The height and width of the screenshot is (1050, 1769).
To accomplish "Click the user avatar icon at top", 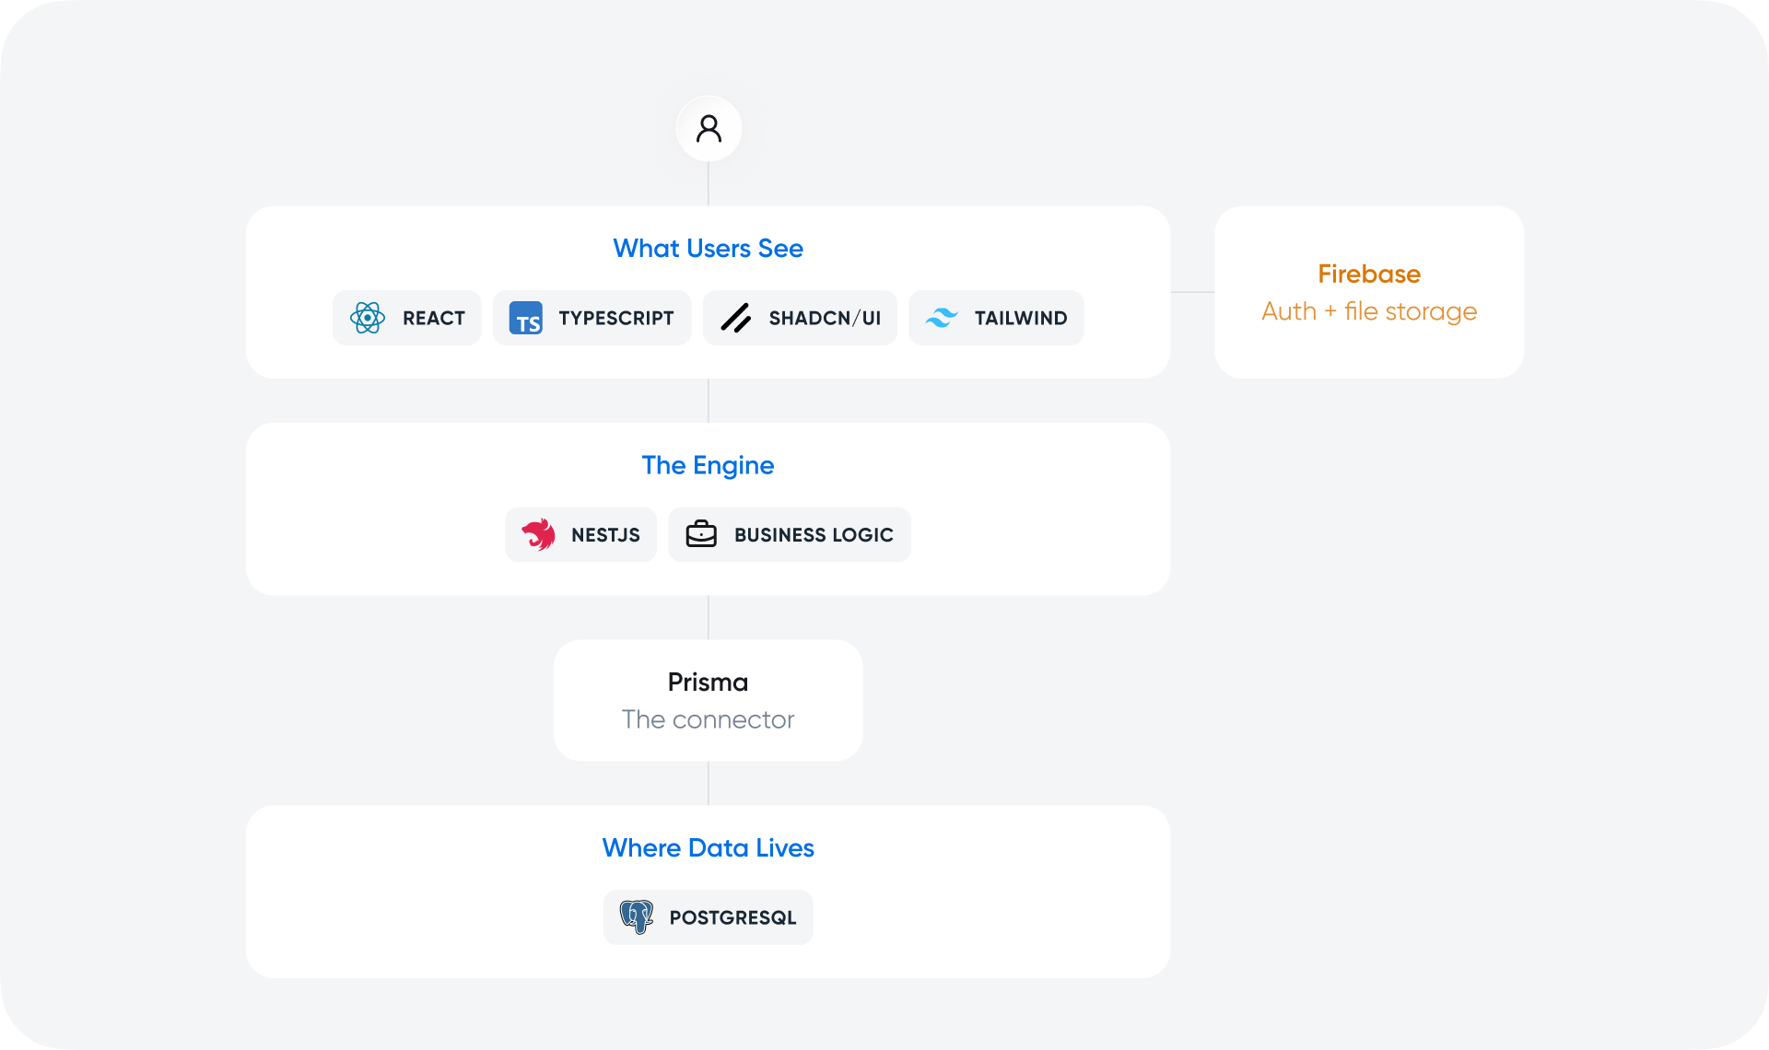I will coord(709,128).
